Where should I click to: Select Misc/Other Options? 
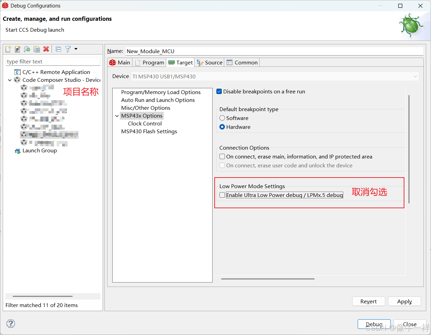coord(146,108)
